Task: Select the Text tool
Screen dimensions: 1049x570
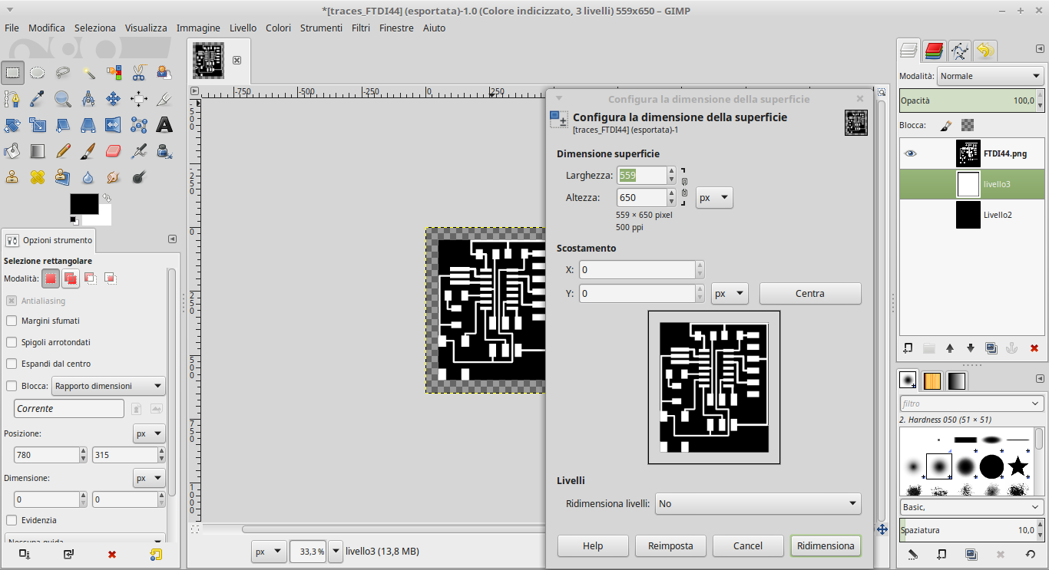Action: (164, 124)
